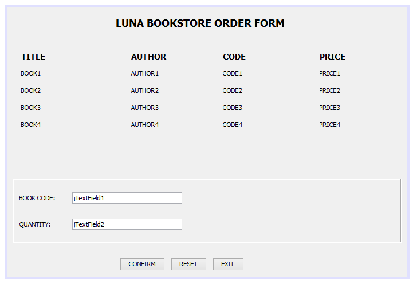Click the AUTHOR3 label
The width and height of the screenshot is (413, 285).
point(145,108)
